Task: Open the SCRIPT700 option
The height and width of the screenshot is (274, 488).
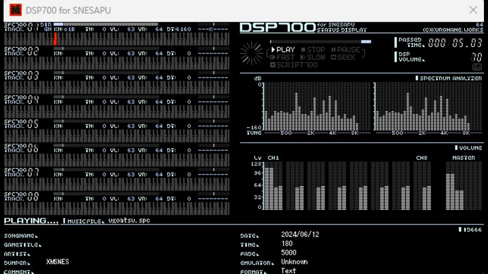Action: click(294, 65)
